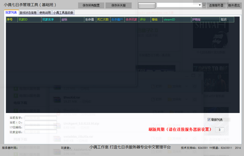Screen dimensions: 244x156
Task: Click the 评分 column header
Action: [145, 19]
